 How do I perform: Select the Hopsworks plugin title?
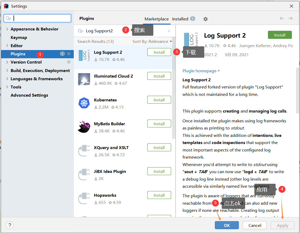(105, 195)
